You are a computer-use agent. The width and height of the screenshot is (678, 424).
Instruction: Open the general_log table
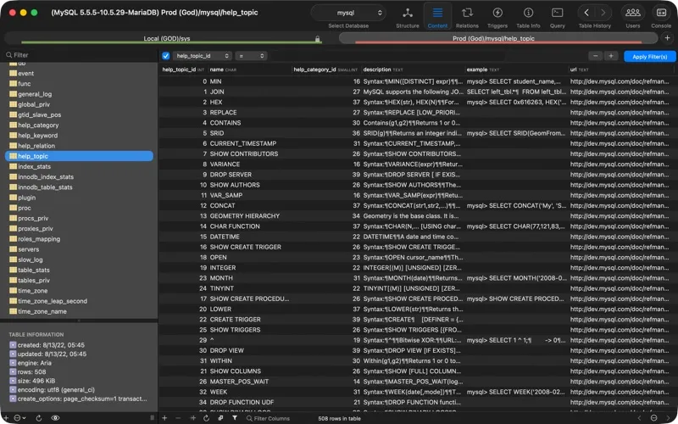[x=35, y=94]
